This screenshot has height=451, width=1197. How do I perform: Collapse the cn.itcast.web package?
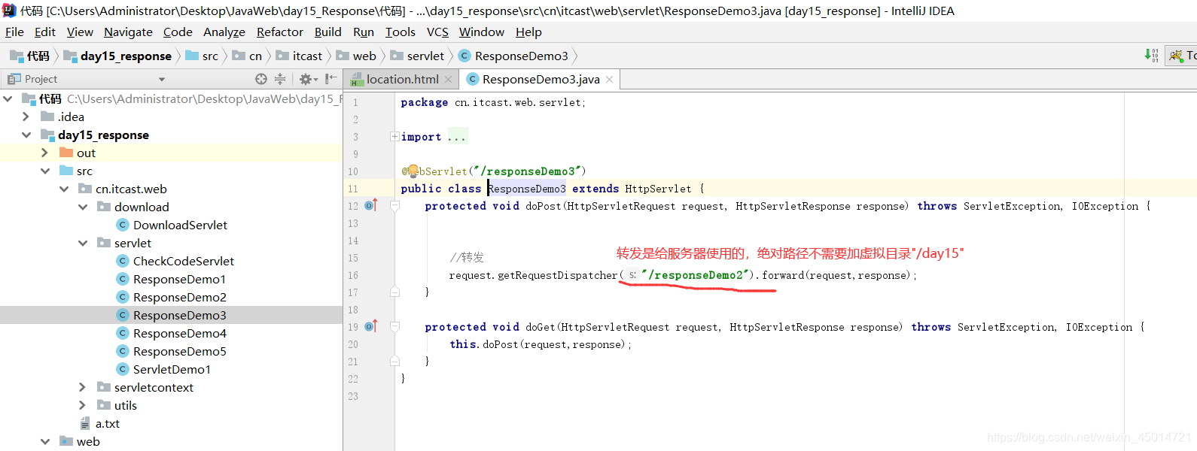click(x=64, y=189)
